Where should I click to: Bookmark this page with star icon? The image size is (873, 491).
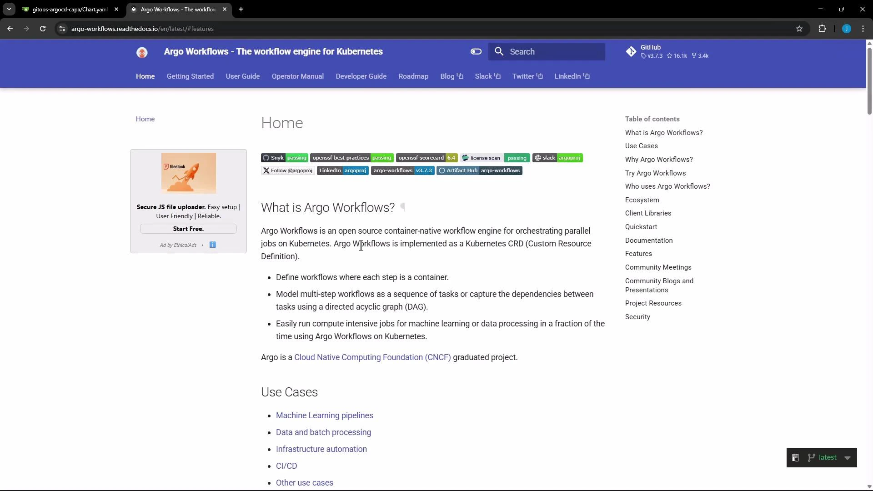click(x=799, y=29)
